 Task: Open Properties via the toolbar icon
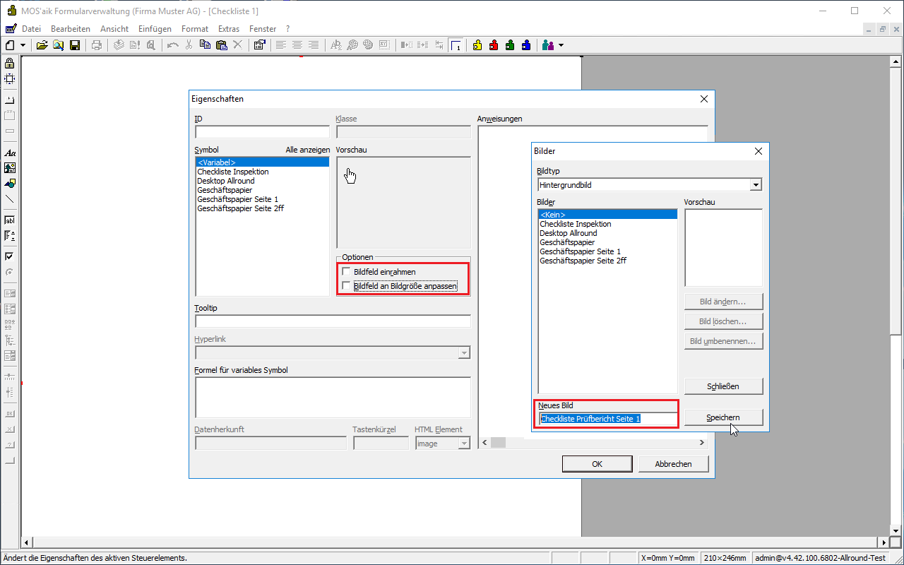tap(259, 45)
